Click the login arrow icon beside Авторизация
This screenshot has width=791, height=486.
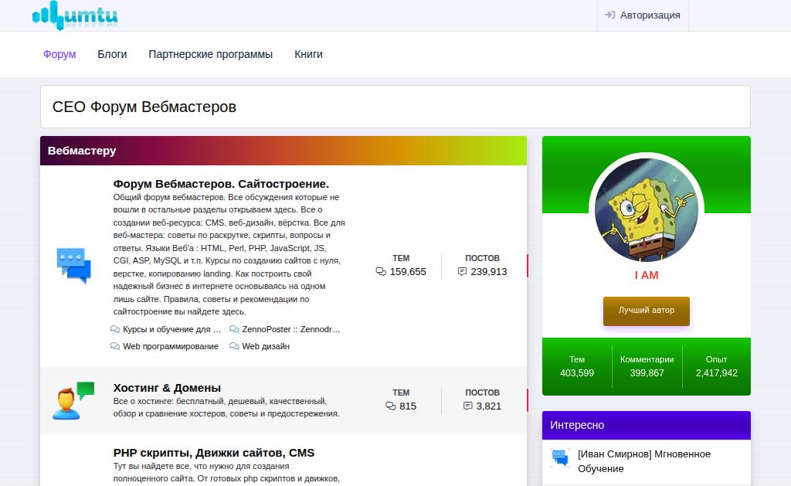tap(610, 15)
